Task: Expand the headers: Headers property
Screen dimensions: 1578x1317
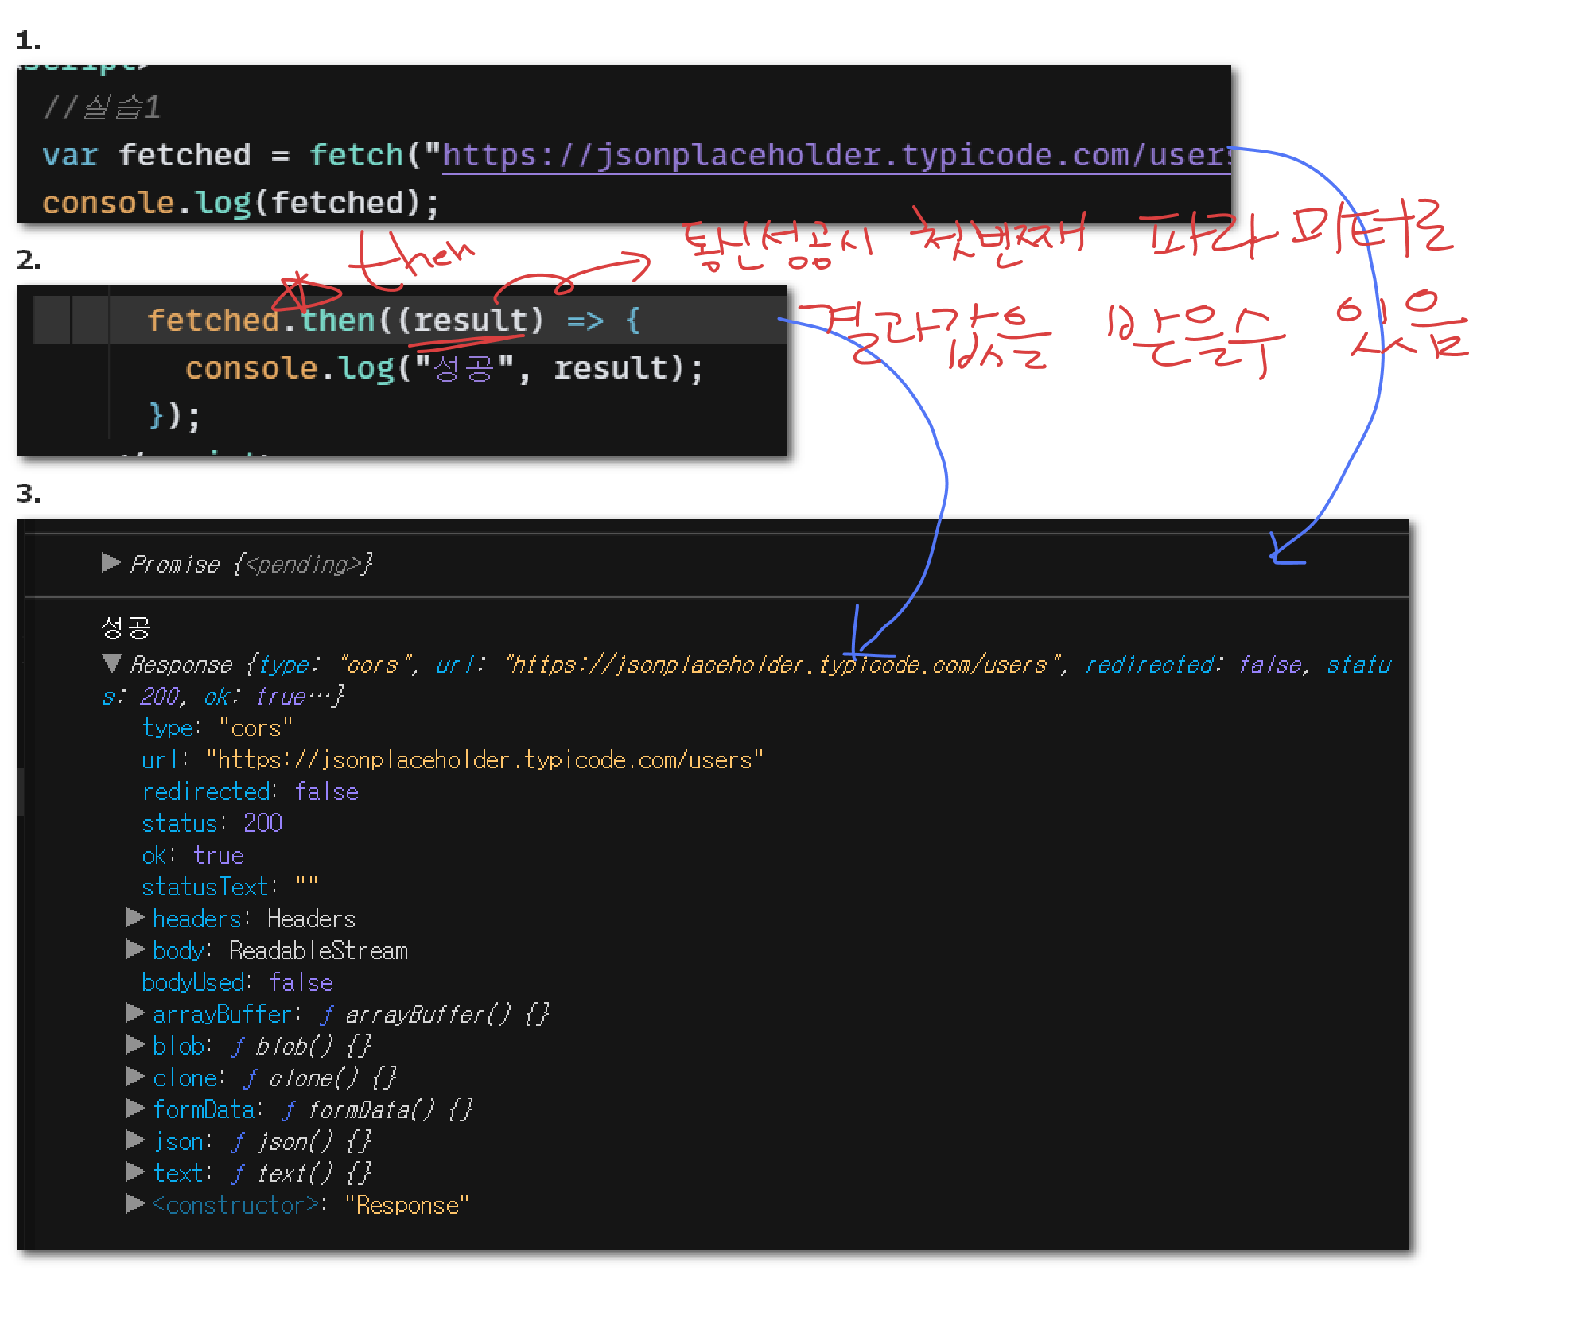Action: [x=134, y=918]
